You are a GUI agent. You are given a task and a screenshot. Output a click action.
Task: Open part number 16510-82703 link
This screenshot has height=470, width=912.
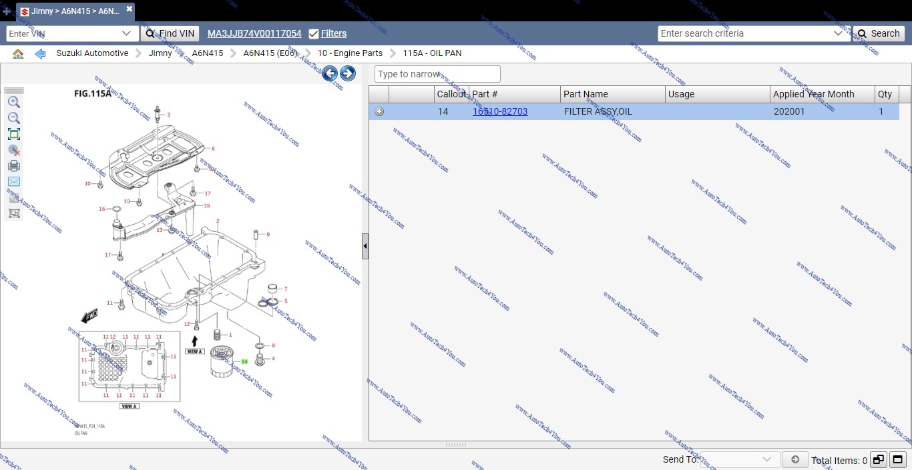coord(500,112)
